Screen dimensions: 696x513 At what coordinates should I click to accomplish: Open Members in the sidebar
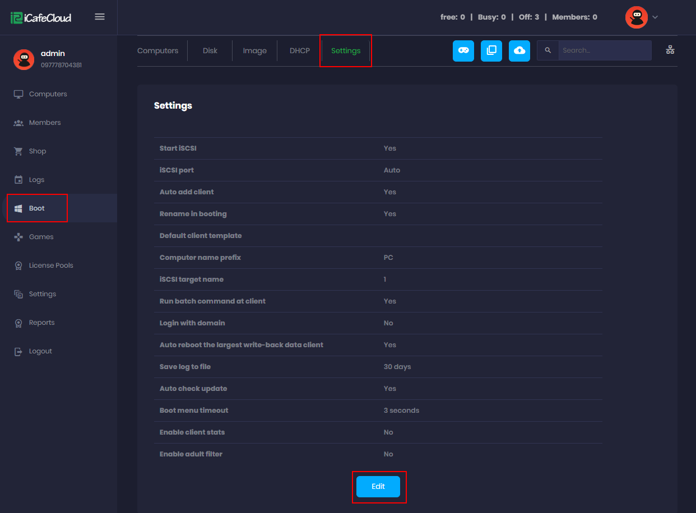[x=45, y=123]
